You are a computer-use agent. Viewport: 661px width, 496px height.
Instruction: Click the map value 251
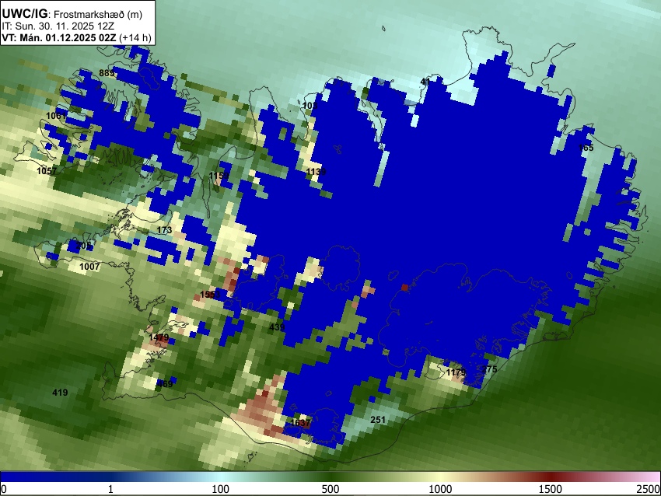coord(378,420)
